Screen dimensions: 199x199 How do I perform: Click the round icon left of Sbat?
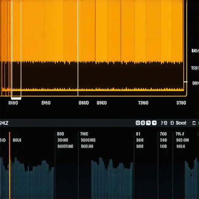point(172,123)
